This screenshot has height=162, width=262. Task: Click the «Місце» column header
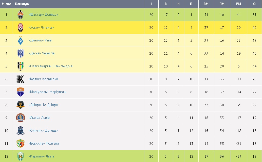click(x=6, y=4)
